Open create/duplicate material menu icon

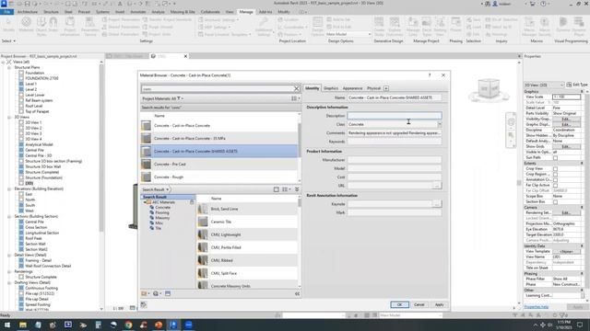tap(157, 293)
